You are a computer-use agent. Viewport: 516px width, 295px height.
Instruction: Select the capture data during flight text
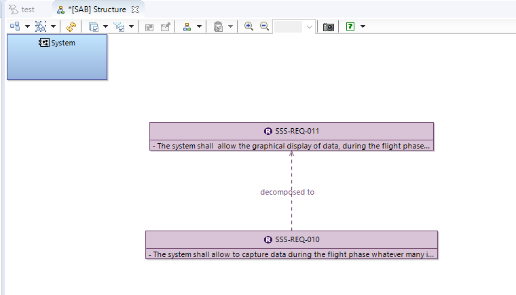pos(291,254)
